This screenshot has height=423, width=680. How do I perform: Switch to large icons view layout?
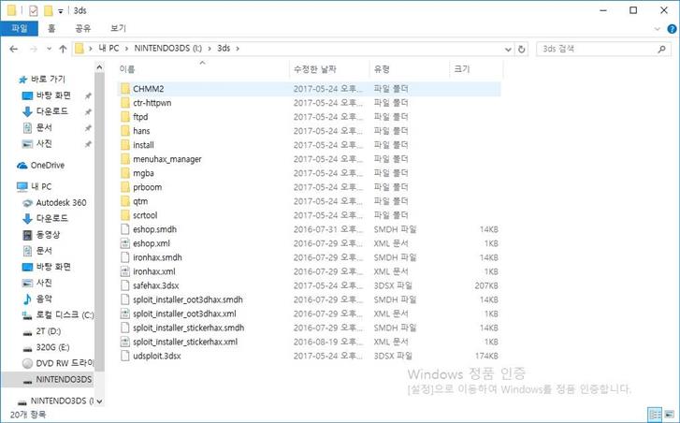tap(669, 414)
